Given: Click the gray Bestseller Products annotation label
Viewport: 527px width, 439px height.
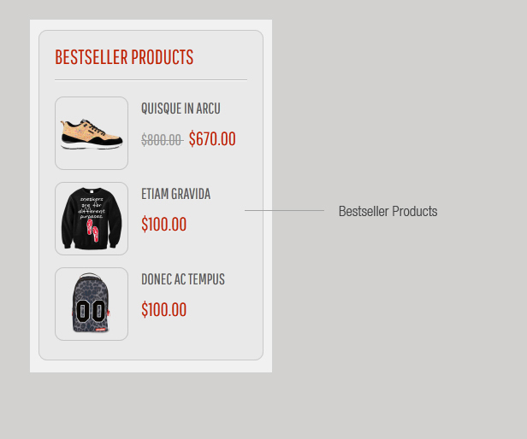Looking at the screenshot, I should coord(388,211).
